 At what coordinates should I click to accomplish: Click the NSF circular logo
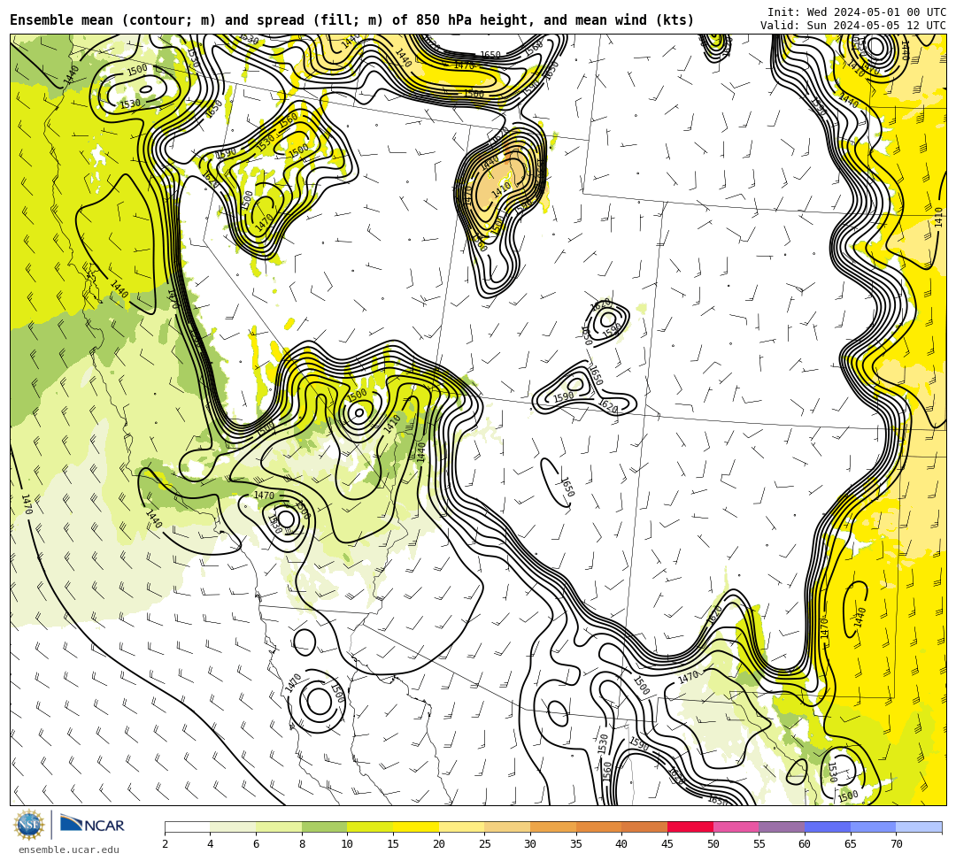(x=28, y=826)
